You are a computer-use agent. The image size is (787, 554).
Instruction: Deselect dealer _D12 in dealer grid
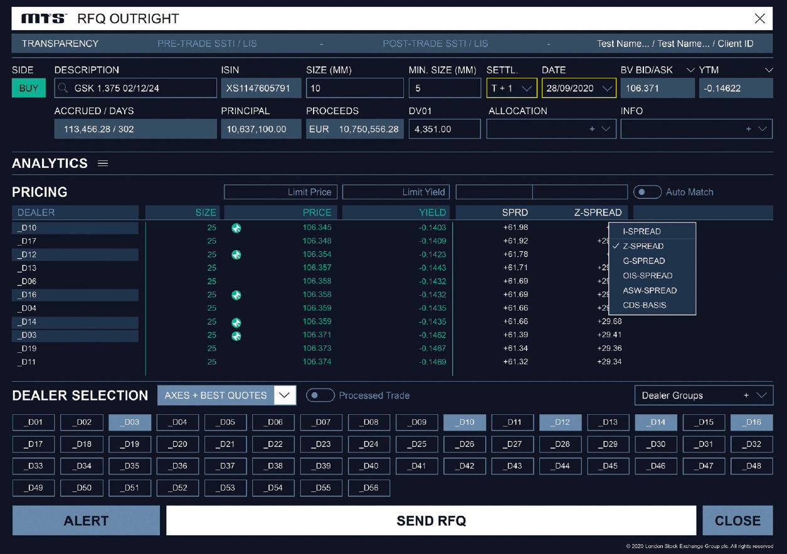pos(561,422)
